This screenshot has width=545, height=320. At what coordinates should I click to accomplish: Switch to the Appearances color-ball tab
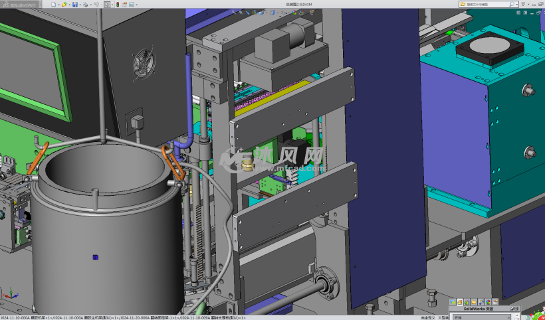(489, 303)
